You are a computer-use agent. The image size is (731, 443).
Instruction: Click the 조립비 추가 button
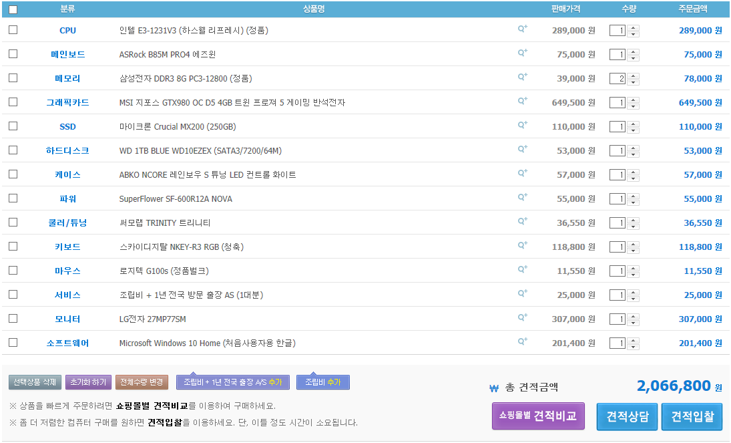323,382
